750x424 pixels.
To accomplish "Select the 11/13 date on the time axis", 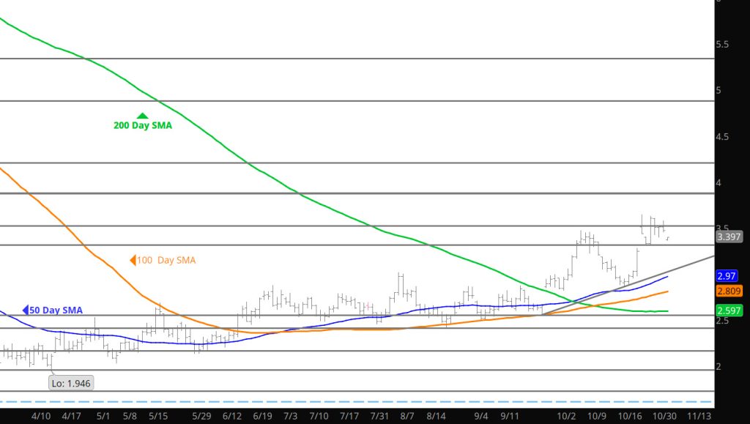I will point(700,415).
